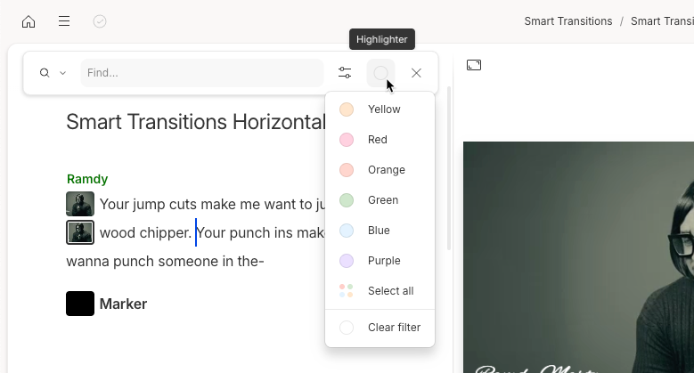Image resolution: width=694 pixels, height=373 pixels.
Task: Click the Ramdy speaker label
Action: click(87, 179)
